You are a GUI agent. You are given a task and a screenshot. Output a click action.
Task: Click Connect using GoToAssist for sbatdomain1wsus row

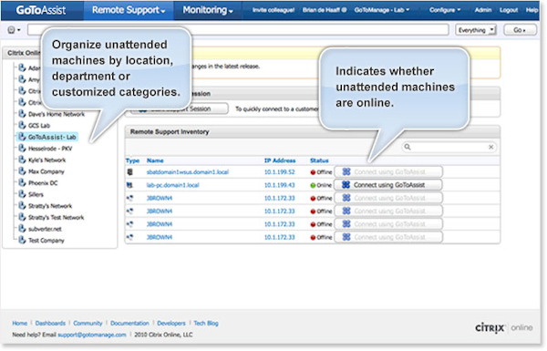(388, 171)
